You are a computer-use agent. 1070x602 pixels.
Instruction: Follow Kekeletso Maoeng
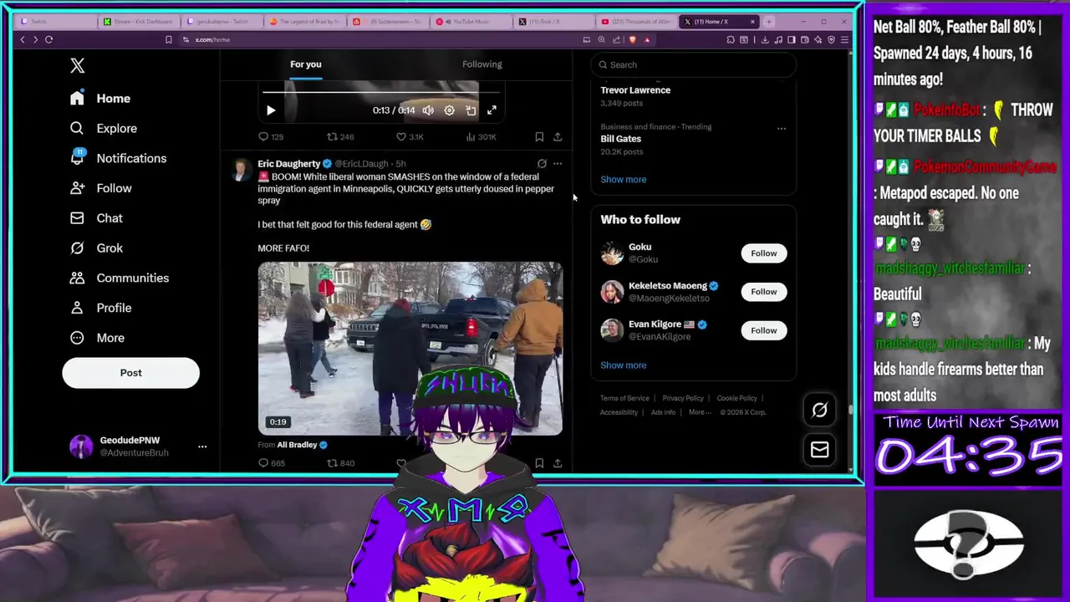(x=763, y=292)
